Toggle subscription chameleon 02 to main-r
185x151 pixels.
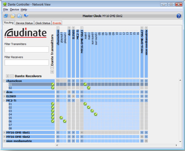(x=89, y=88)
